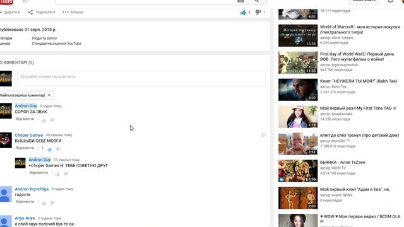Click Додати в button
Image resolution: width=404 pixels, height=227 pixels.
tap(10, 12)
